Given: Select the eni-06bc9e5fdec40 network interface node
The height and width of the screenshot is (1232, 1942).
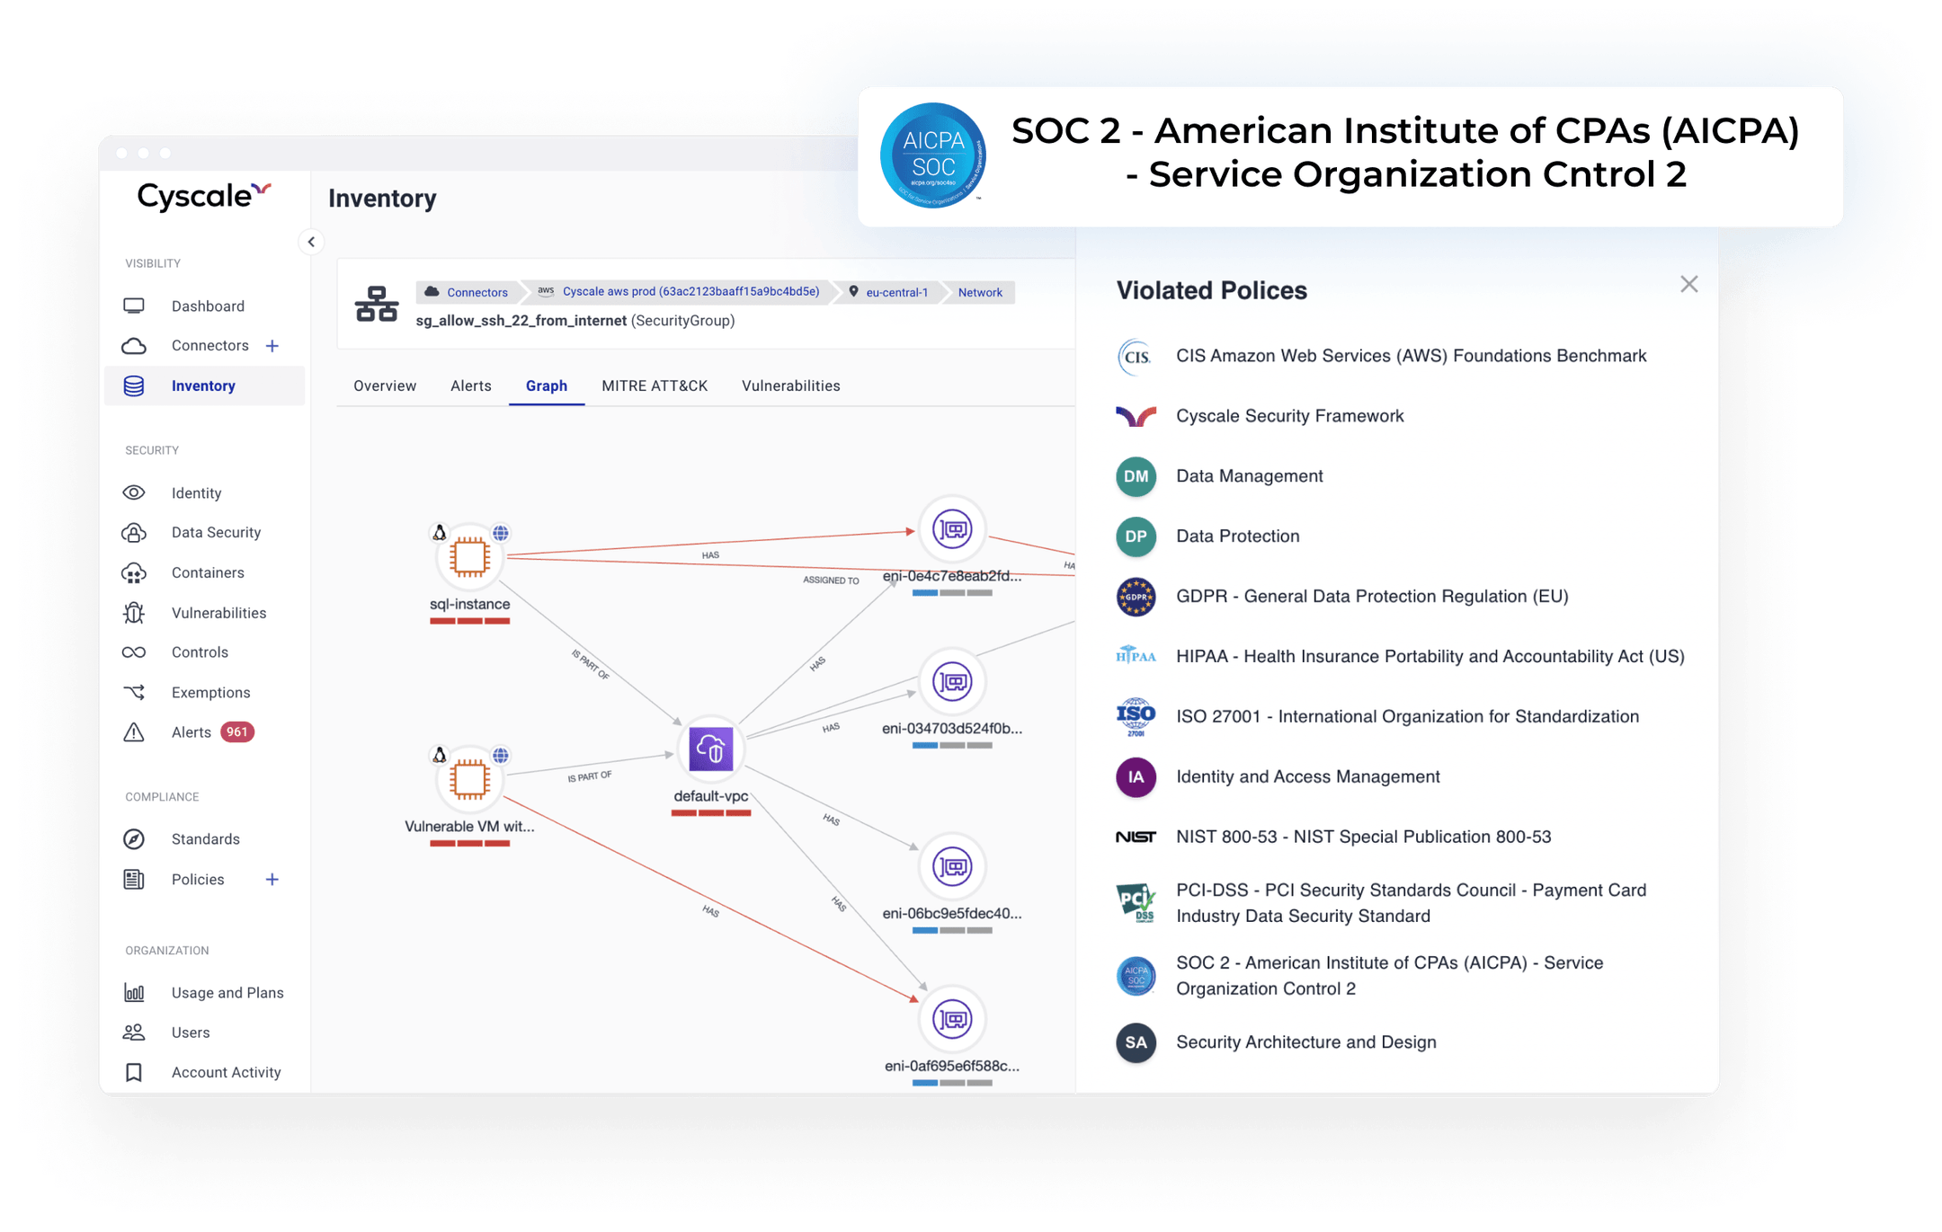Looking at the screenshot, I should [x=952, y=866].
